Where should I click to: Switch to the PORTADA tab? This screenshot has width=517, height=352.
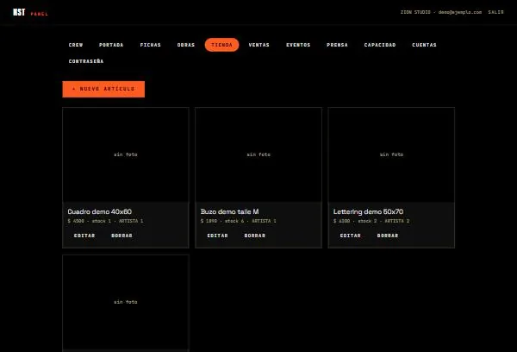coord(111,45)
